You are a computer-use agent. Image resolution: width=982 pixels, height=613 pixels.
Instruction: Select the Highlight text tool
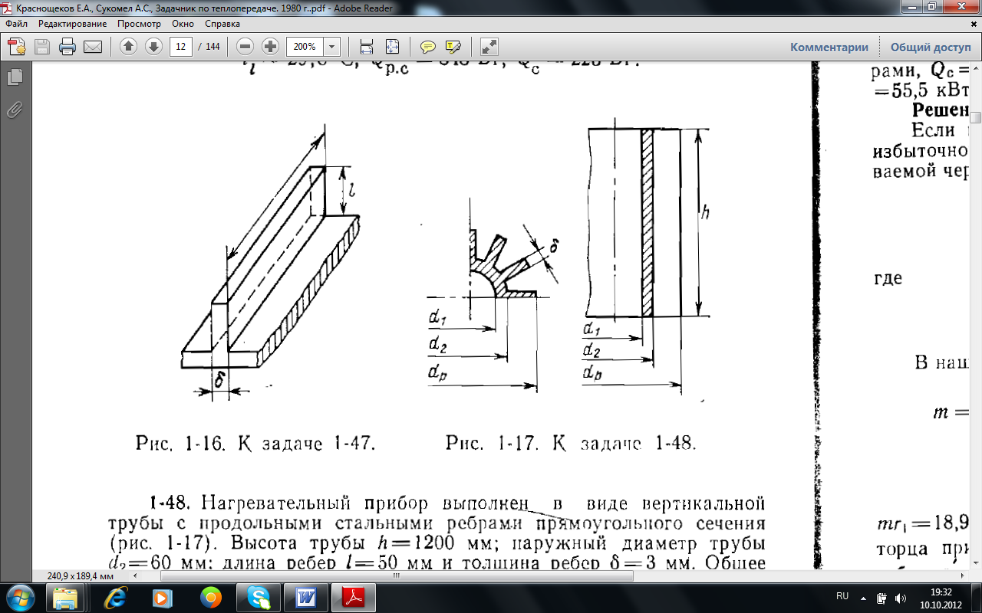(453, 47)
